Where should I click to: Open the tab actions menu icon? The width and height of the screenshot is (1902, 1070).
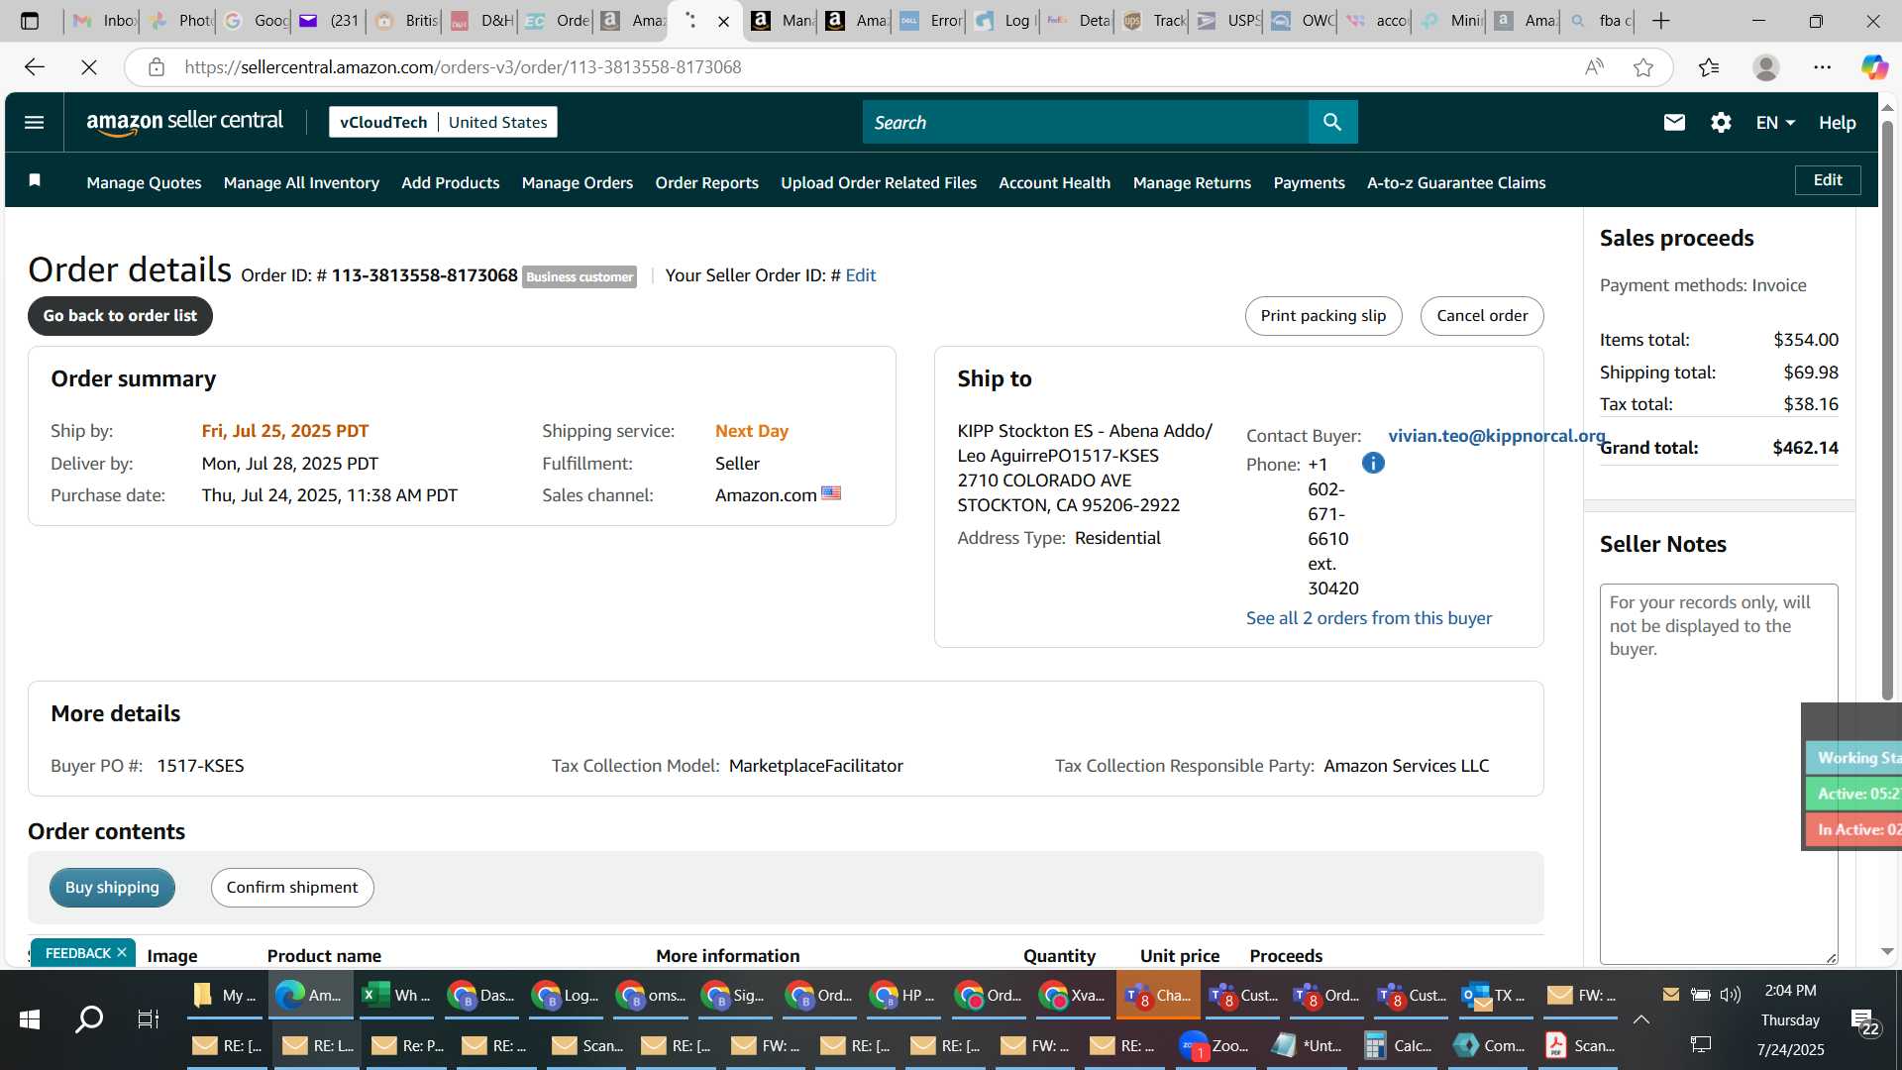click(30, 21)
